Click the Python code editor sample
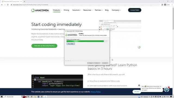174x98 pixels. [x=57, y=81]
